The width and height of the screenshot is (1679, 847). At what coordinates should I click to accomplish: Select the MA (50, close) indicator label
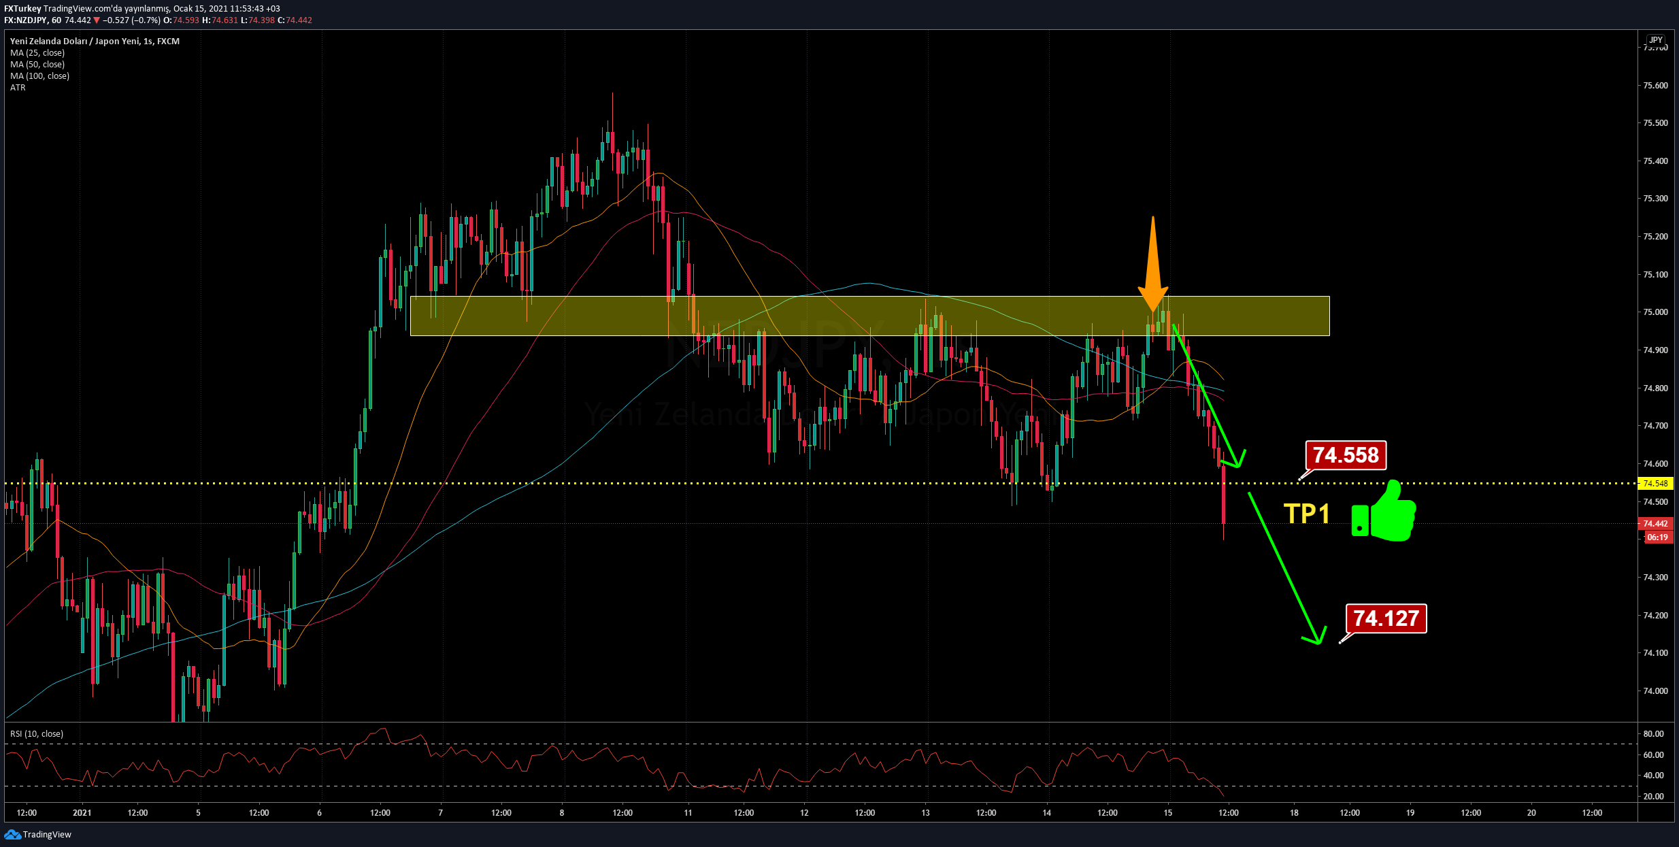coord(37,65)
